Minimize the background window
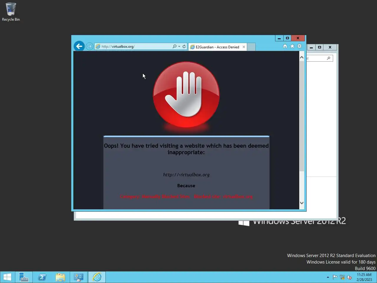This screenshot has height=283, width=377. (311, 47)
